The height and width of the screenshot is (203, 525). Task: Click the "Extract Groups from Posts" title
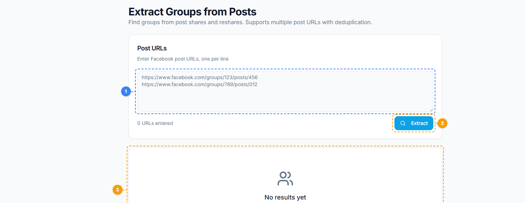pyautogui.click(x=192, y=12)
